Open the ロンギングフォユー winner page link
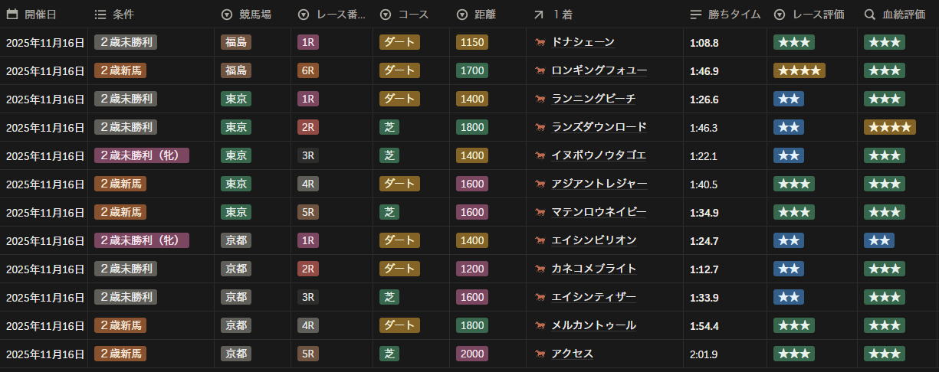This screenshot has width=939, height=372. click(599, 71)
